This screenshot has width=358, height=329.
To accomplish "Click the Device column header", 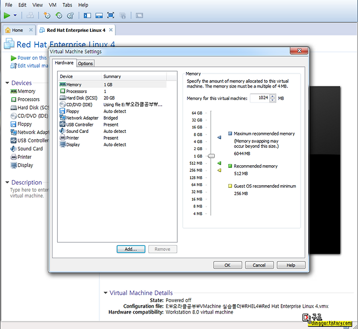I will tap(80, 76).
